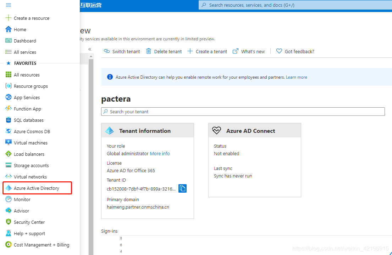Click the info icon in the banner

tap(110, 77)
